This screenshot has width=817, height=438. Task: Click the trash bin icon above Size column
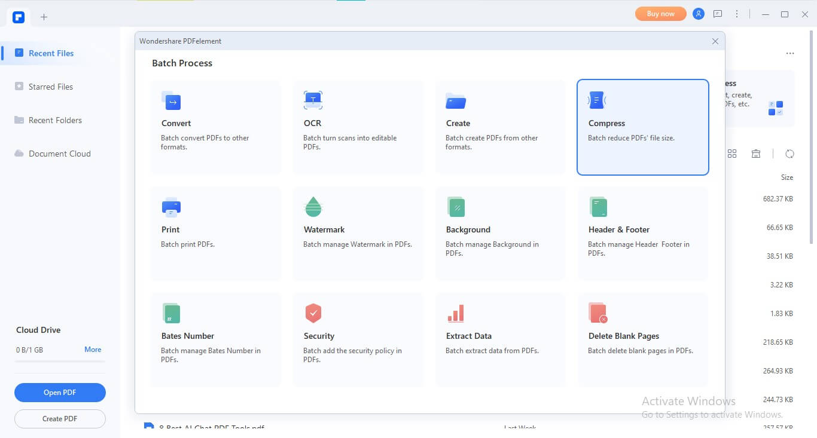(756, 154)
